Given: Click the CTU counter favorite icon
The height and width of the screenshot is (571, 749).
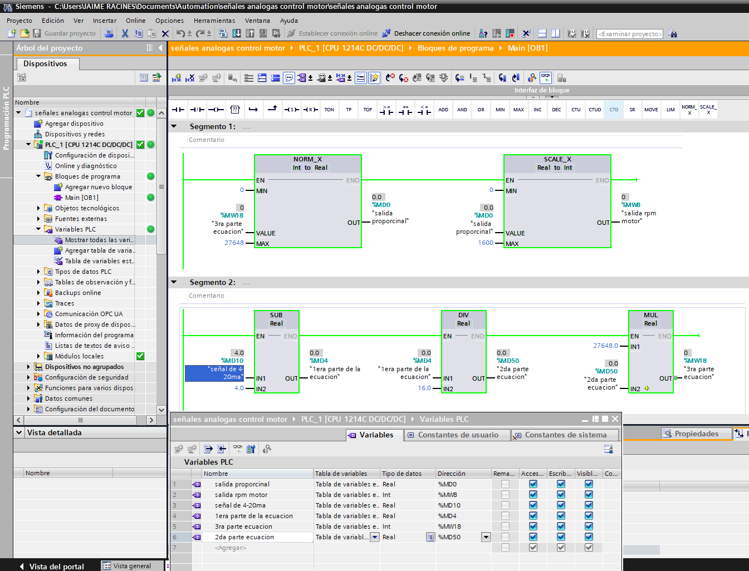Looking at the screenshot, I should point(576,110).
